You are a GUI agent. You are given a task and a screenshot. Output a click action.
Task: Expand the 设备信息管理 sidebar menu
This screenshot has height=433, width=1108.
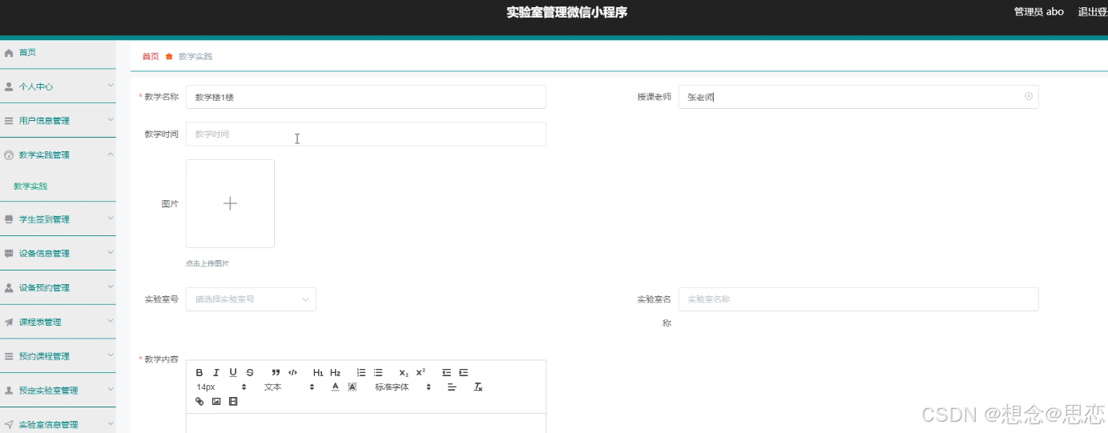pos(58,254)
